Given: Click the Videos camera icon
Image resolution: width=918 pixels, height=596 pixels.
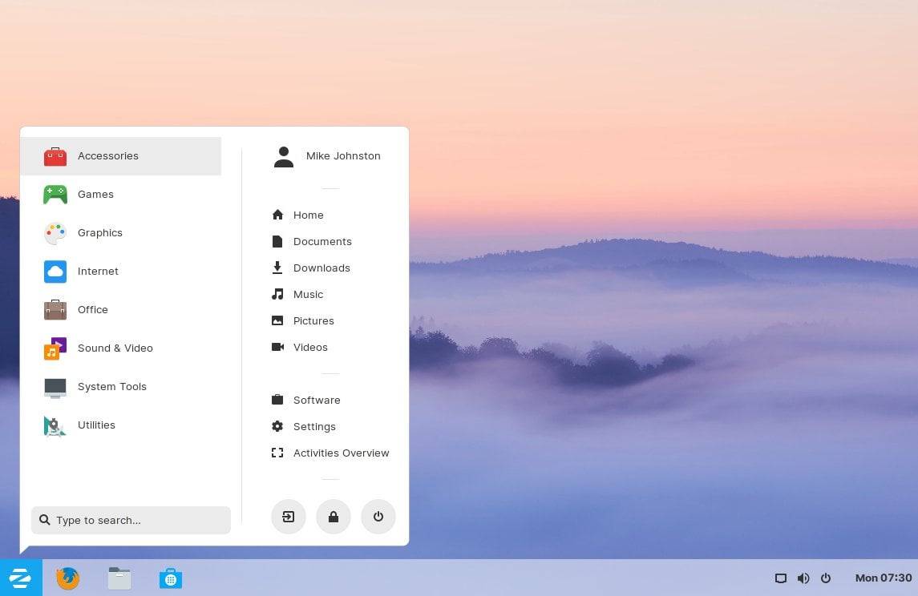Looking at the screenshot, I should (x=277, y=347).
